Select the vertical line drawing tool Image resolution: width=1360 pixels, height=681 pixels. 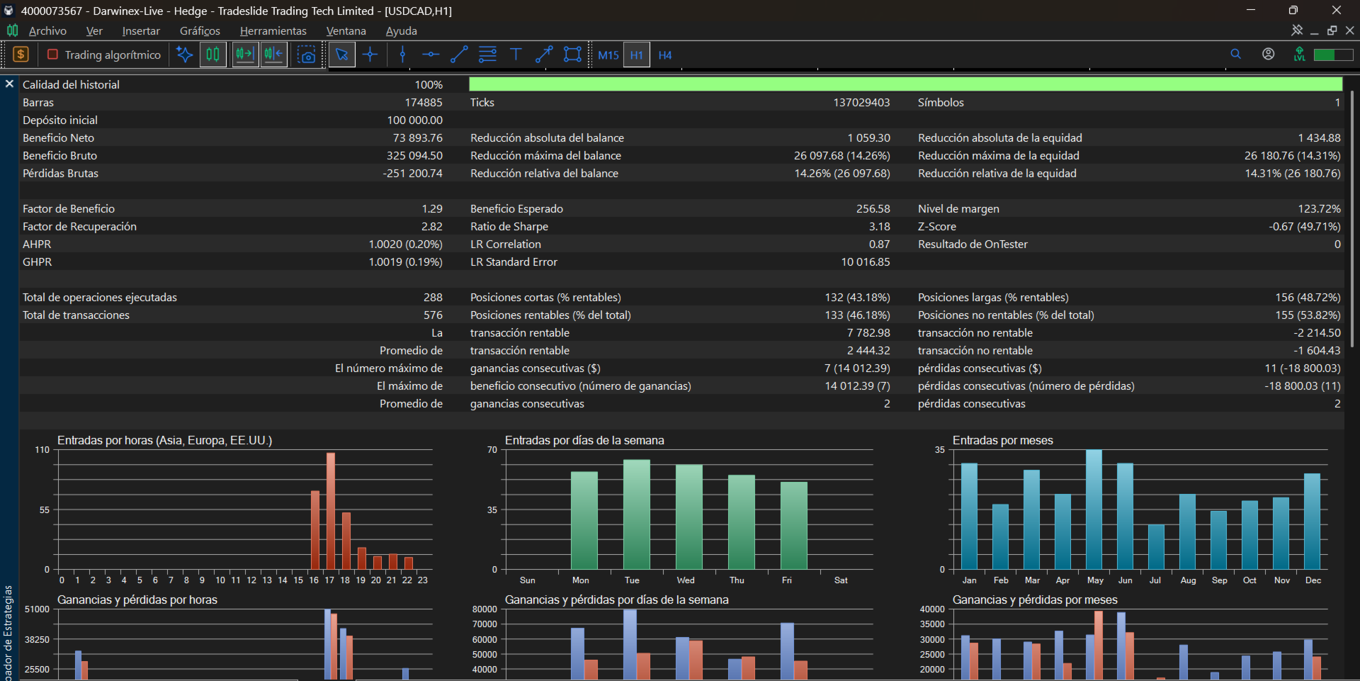coord(402,55)
